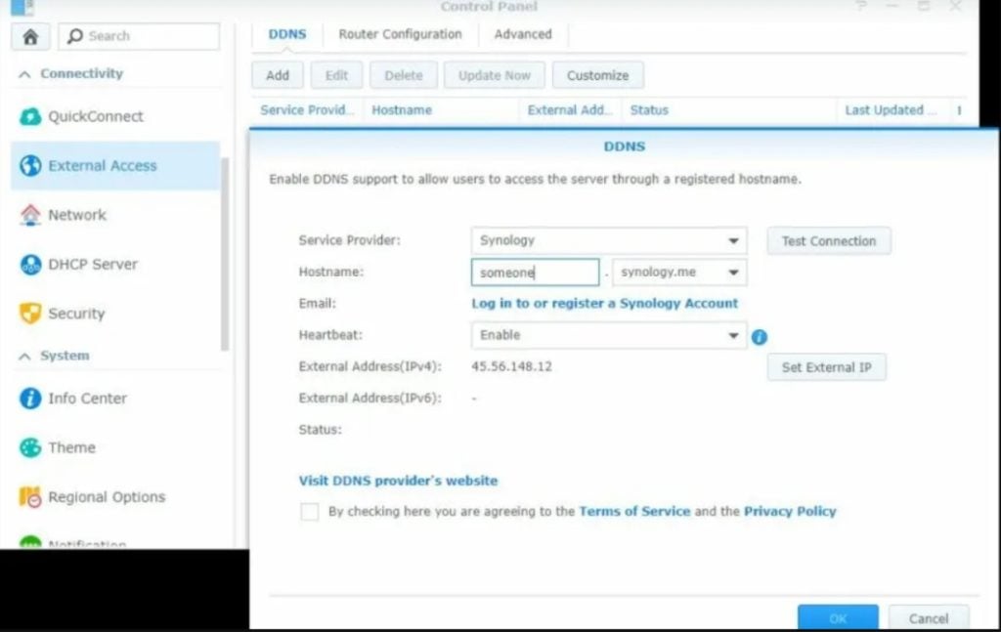The image size is (1001, 632).
Task: Click the Control Panel app icon in title bar
Action: [22, 7]
